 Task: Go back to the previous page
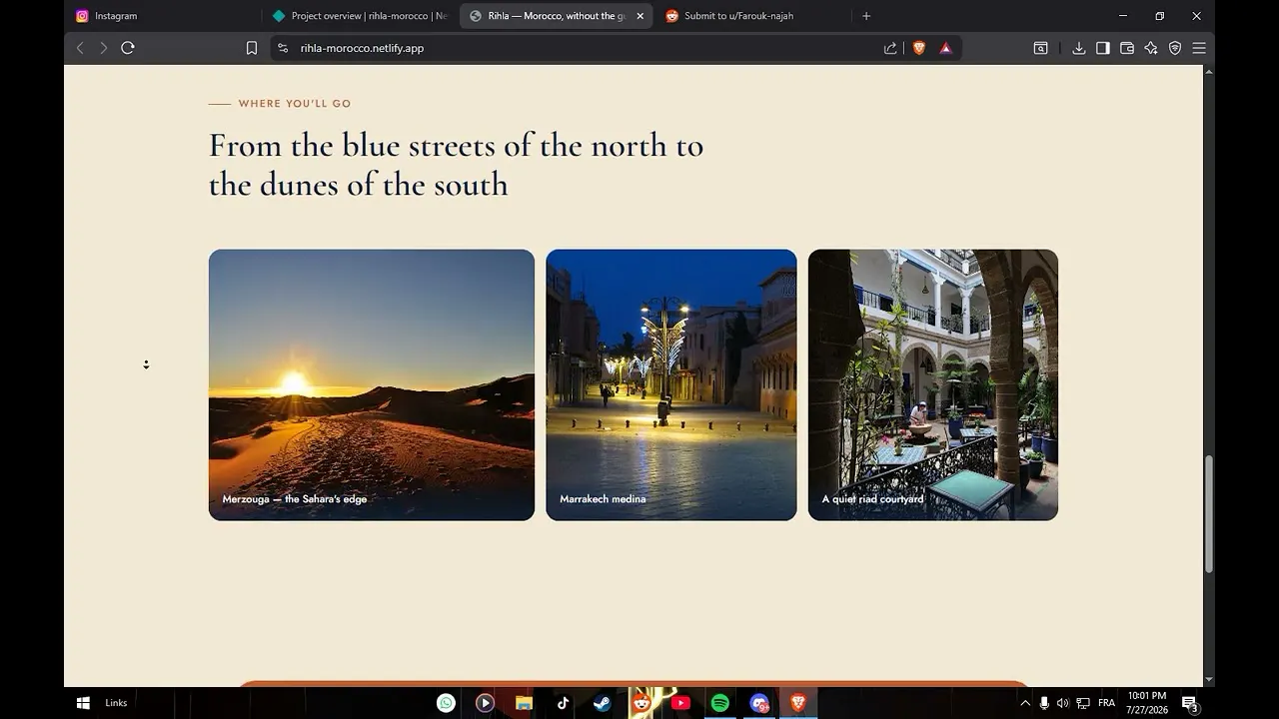80,48
